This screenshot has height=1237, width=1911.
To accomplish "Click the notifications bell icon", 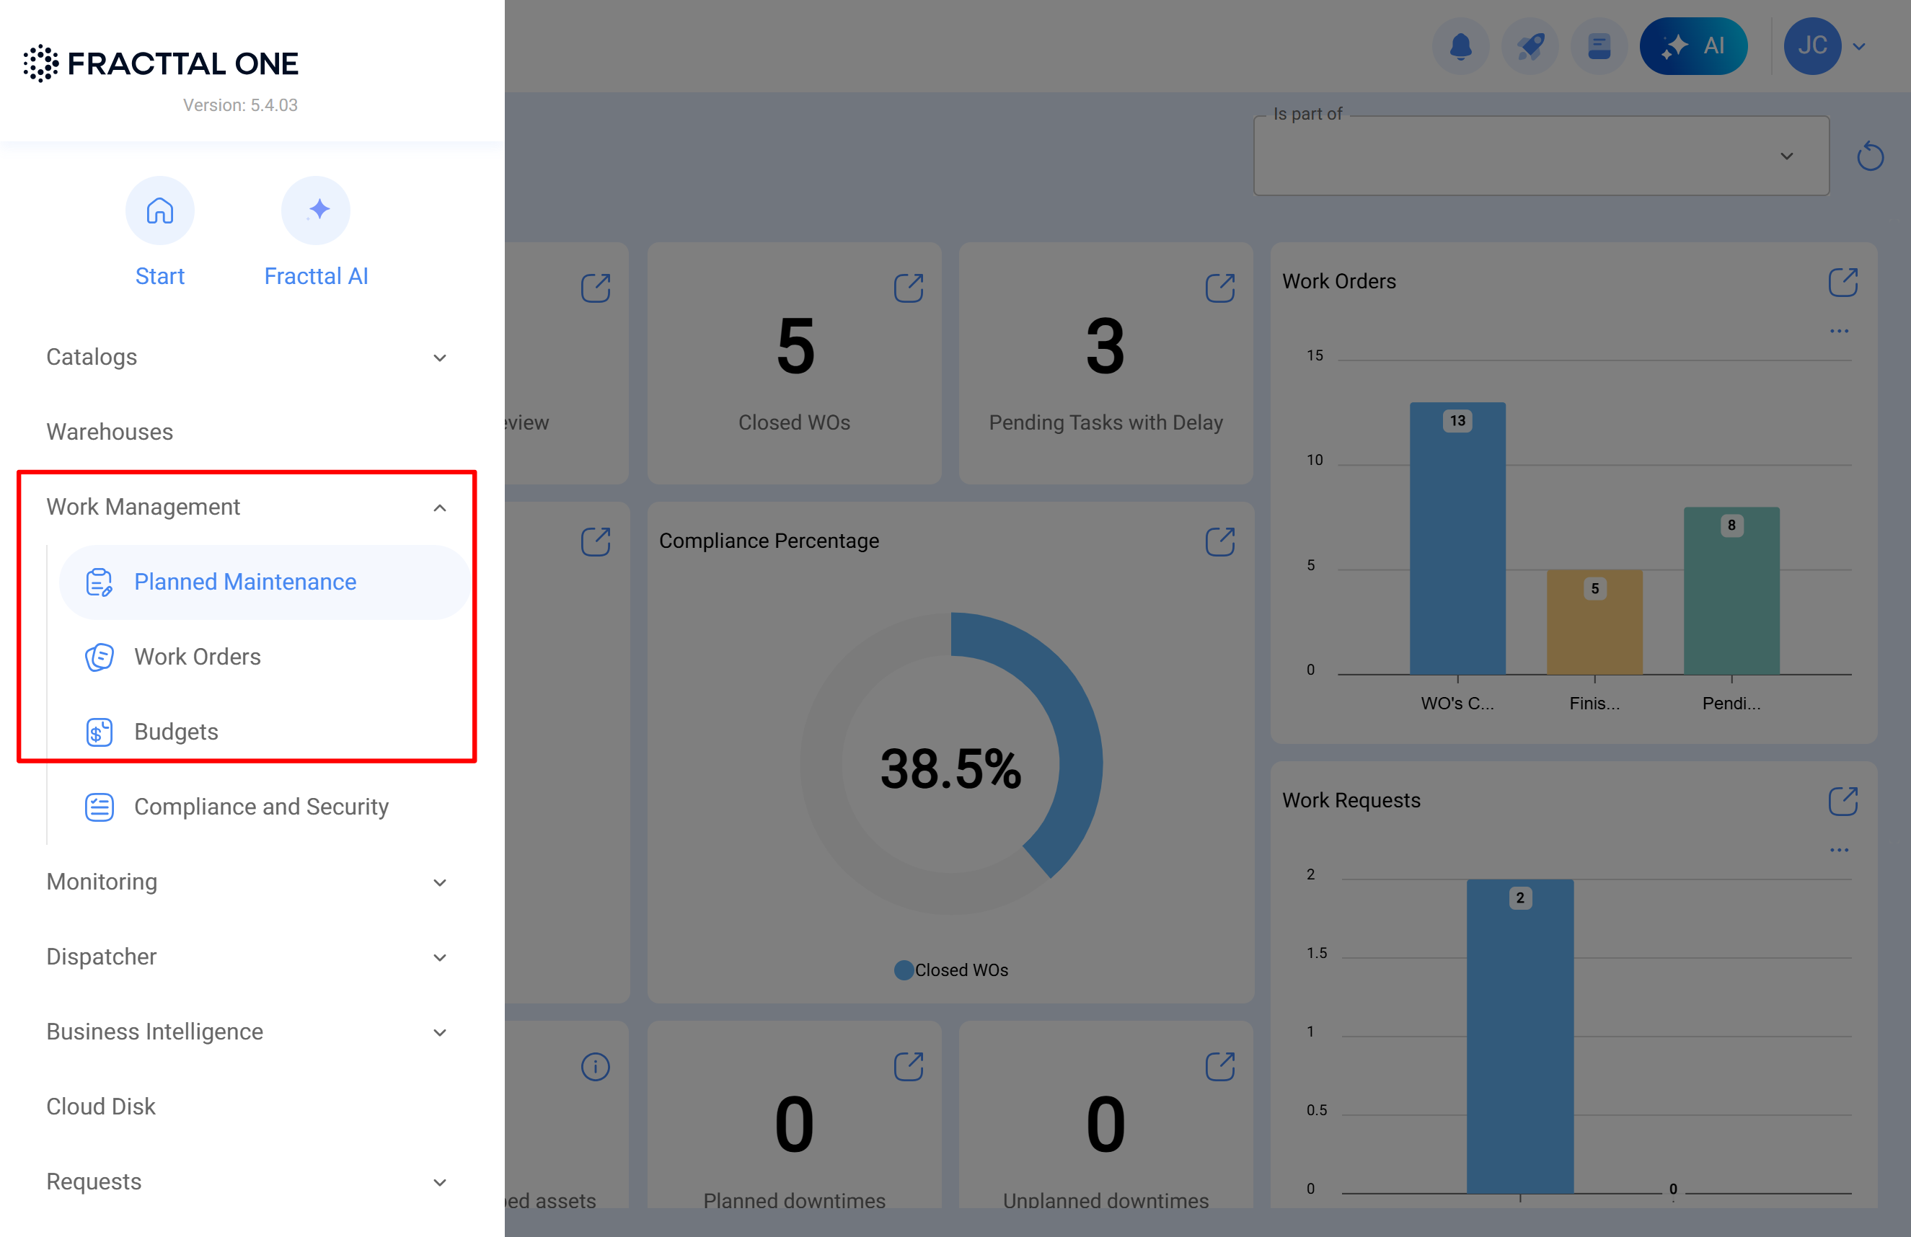I will point(1460,47).
